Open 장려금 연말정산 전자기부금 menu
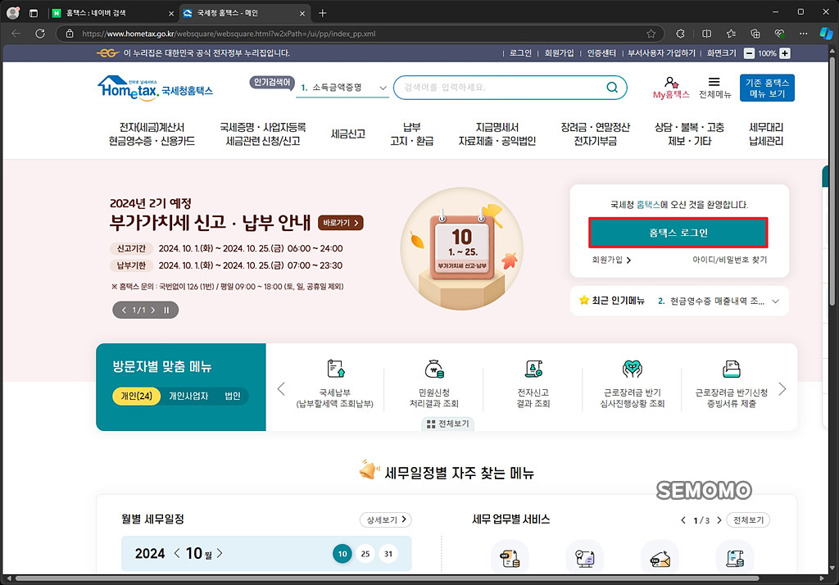The height and width of the screenshot is (585, 839). 595,134
